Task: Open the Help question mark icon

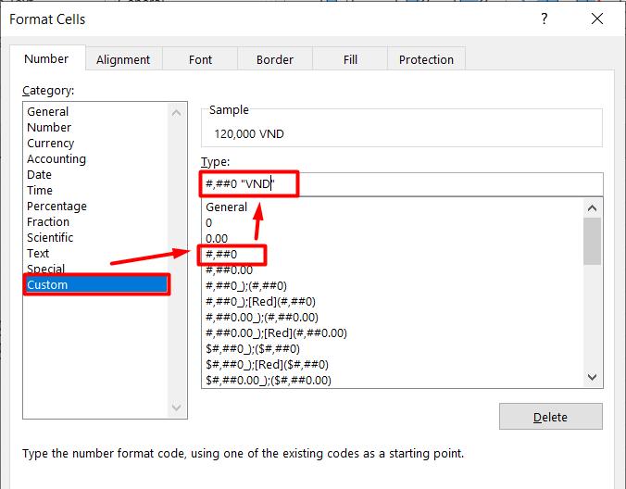Action: (x=545, y=19)
